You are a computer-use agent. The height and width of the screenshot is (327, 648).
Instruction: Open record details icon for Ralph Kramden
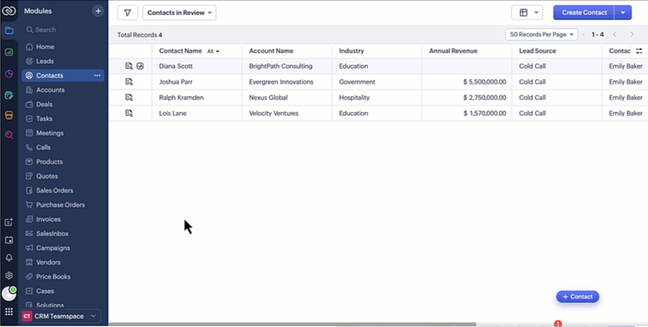point(129,97)
